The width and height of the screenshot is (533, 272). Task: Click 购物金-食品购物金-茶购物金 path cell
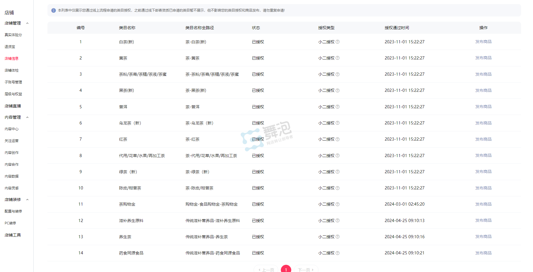point(212,204)
